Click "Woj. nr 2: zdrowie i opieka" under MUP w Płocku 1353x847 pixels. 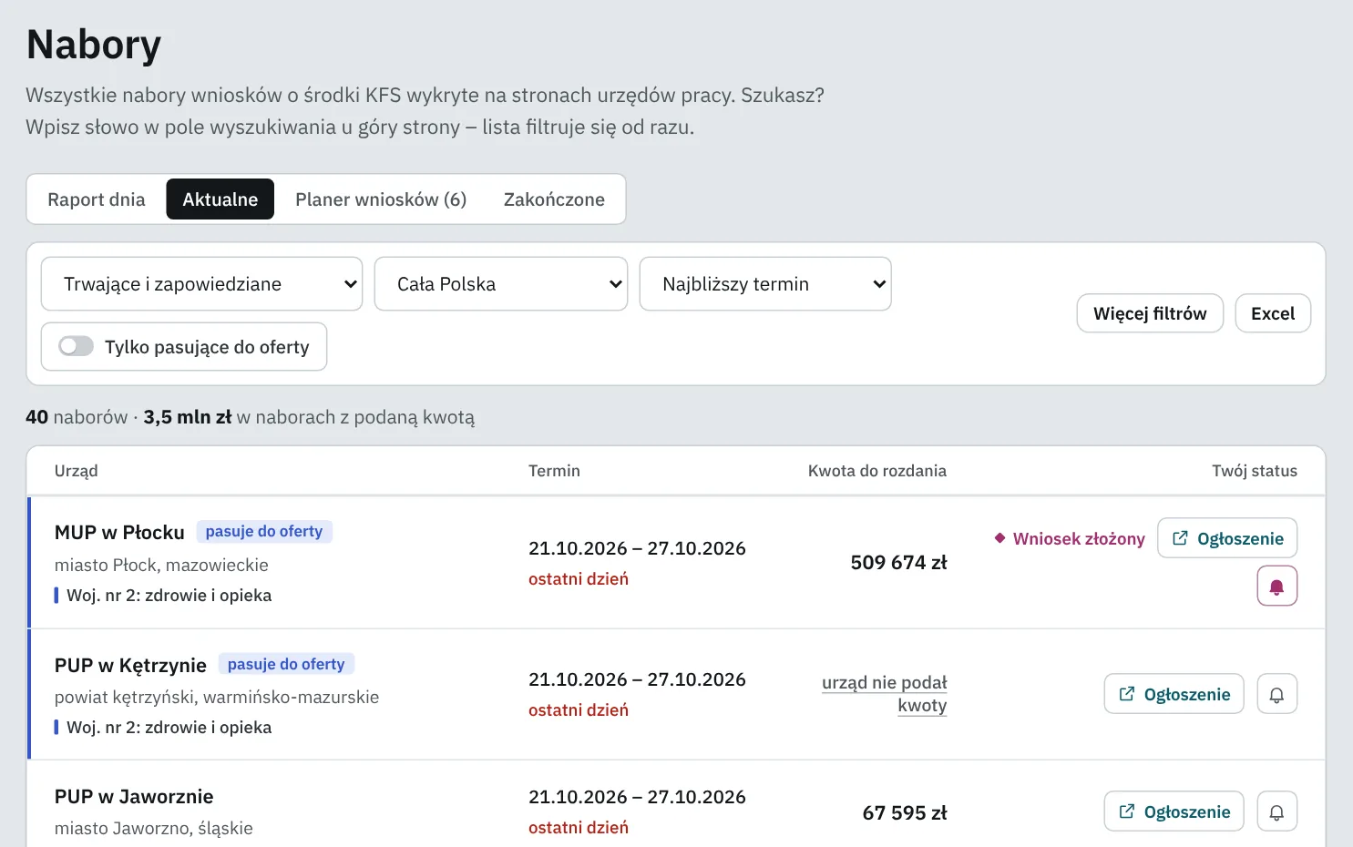pyautogui.click(x=169, y=596)
